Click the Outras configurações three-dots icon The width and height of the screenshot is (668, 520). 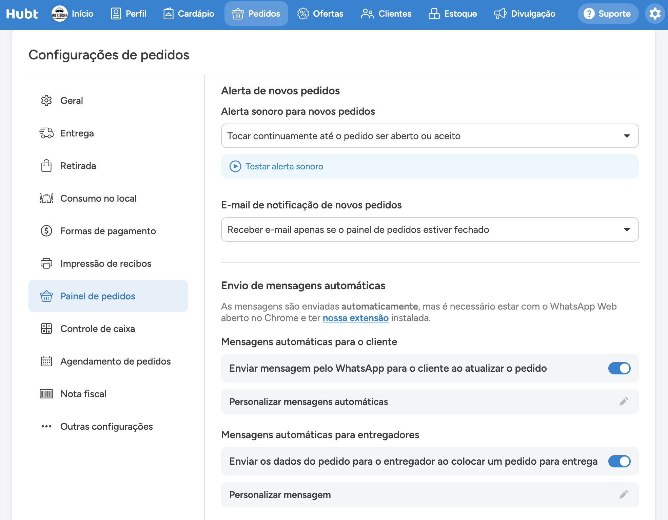coord(46,426)
